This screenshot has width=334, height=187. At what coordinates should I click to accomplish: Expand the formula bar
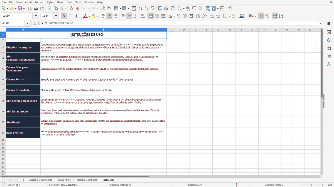(321, 24)
